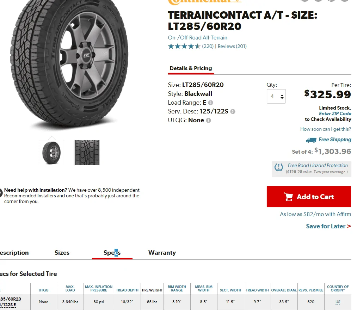This screenshot has width=357, height=314.
Task: Increase quantity using the up arrow
Action: (281, 94)
